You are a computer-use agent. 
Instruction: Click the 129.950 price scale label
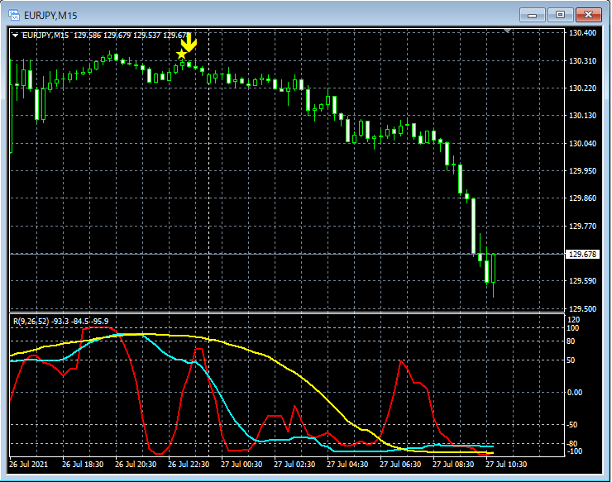pyautogui.click(x=583, y=171)
